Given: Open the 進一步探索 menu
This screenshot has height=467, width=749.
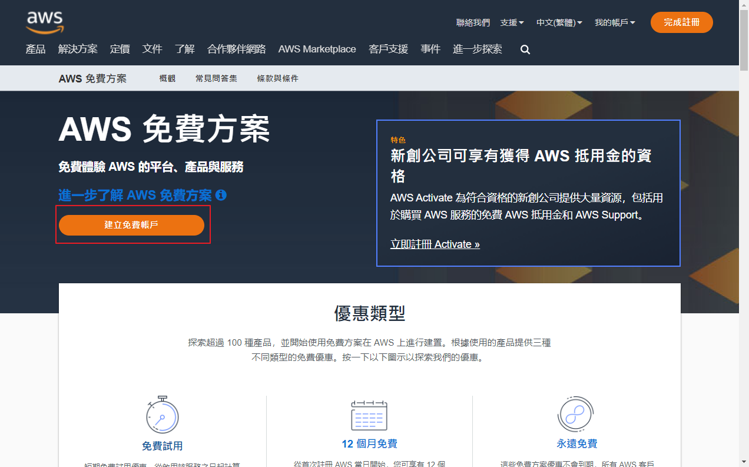Looking at the screenshot, I should (478, 49).
